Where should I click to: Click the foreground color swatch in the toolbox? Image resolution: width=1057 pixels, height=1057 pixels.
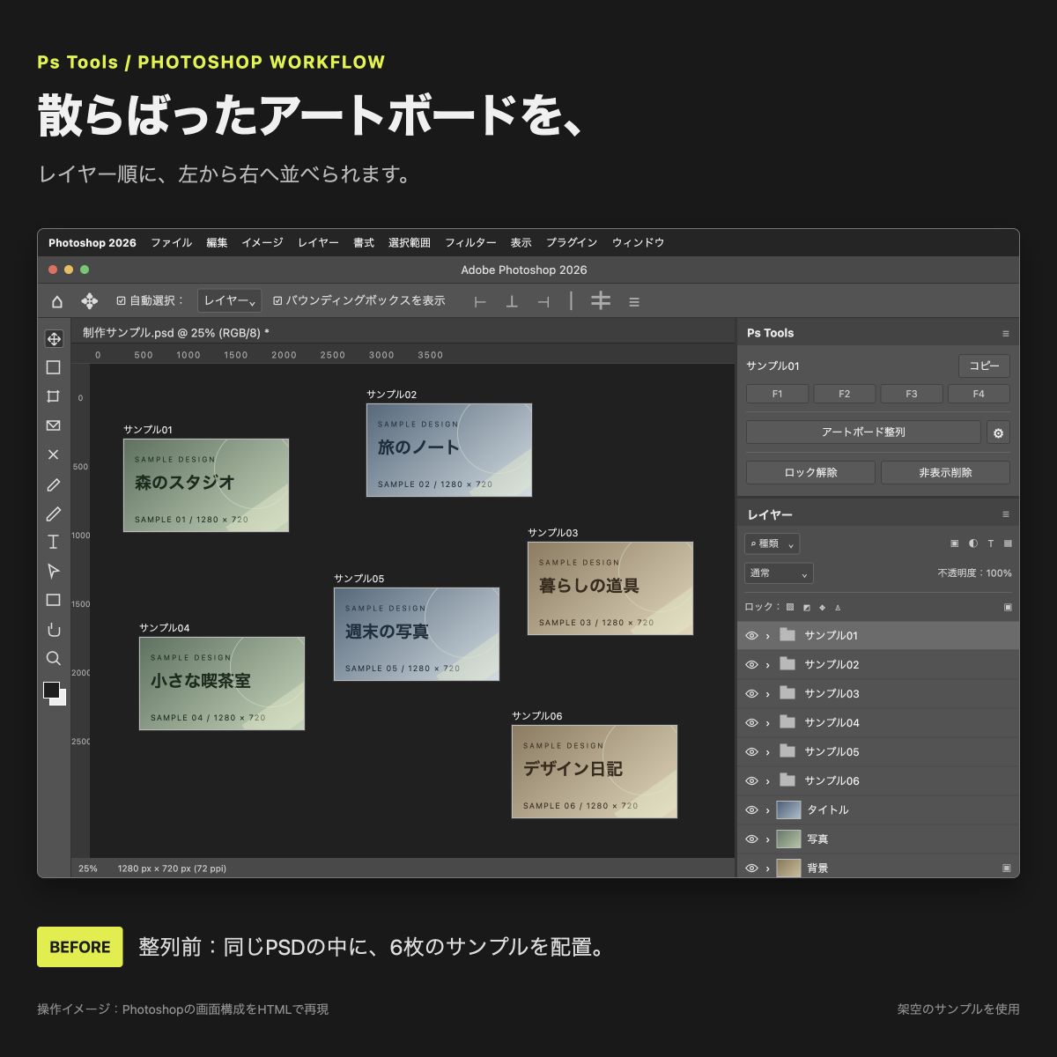pos(52,690)
